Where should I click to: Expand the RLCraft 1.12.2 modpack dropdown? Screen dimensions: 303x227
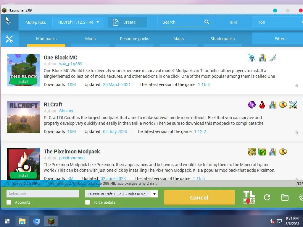coord(78,22)
